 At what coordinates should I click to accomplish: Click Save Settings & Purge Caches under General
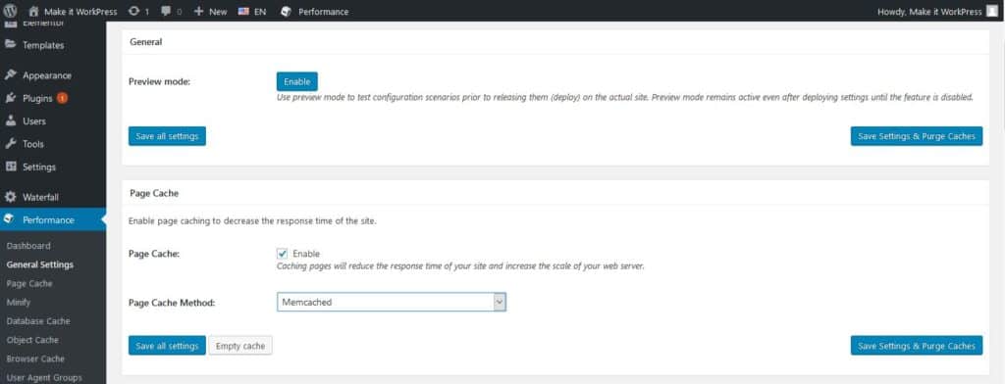coord(917,136)
